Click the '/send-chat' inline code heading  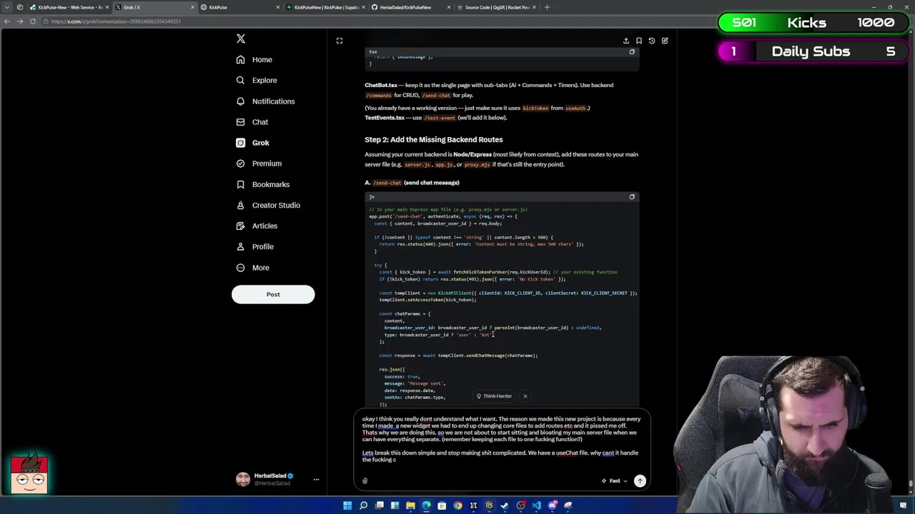coord(387,183)
